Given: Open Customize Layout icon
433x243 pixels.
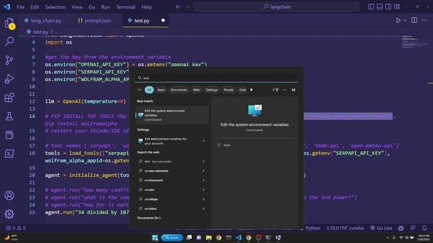Looking at the screenshot, I should click(x=397, y=7).
